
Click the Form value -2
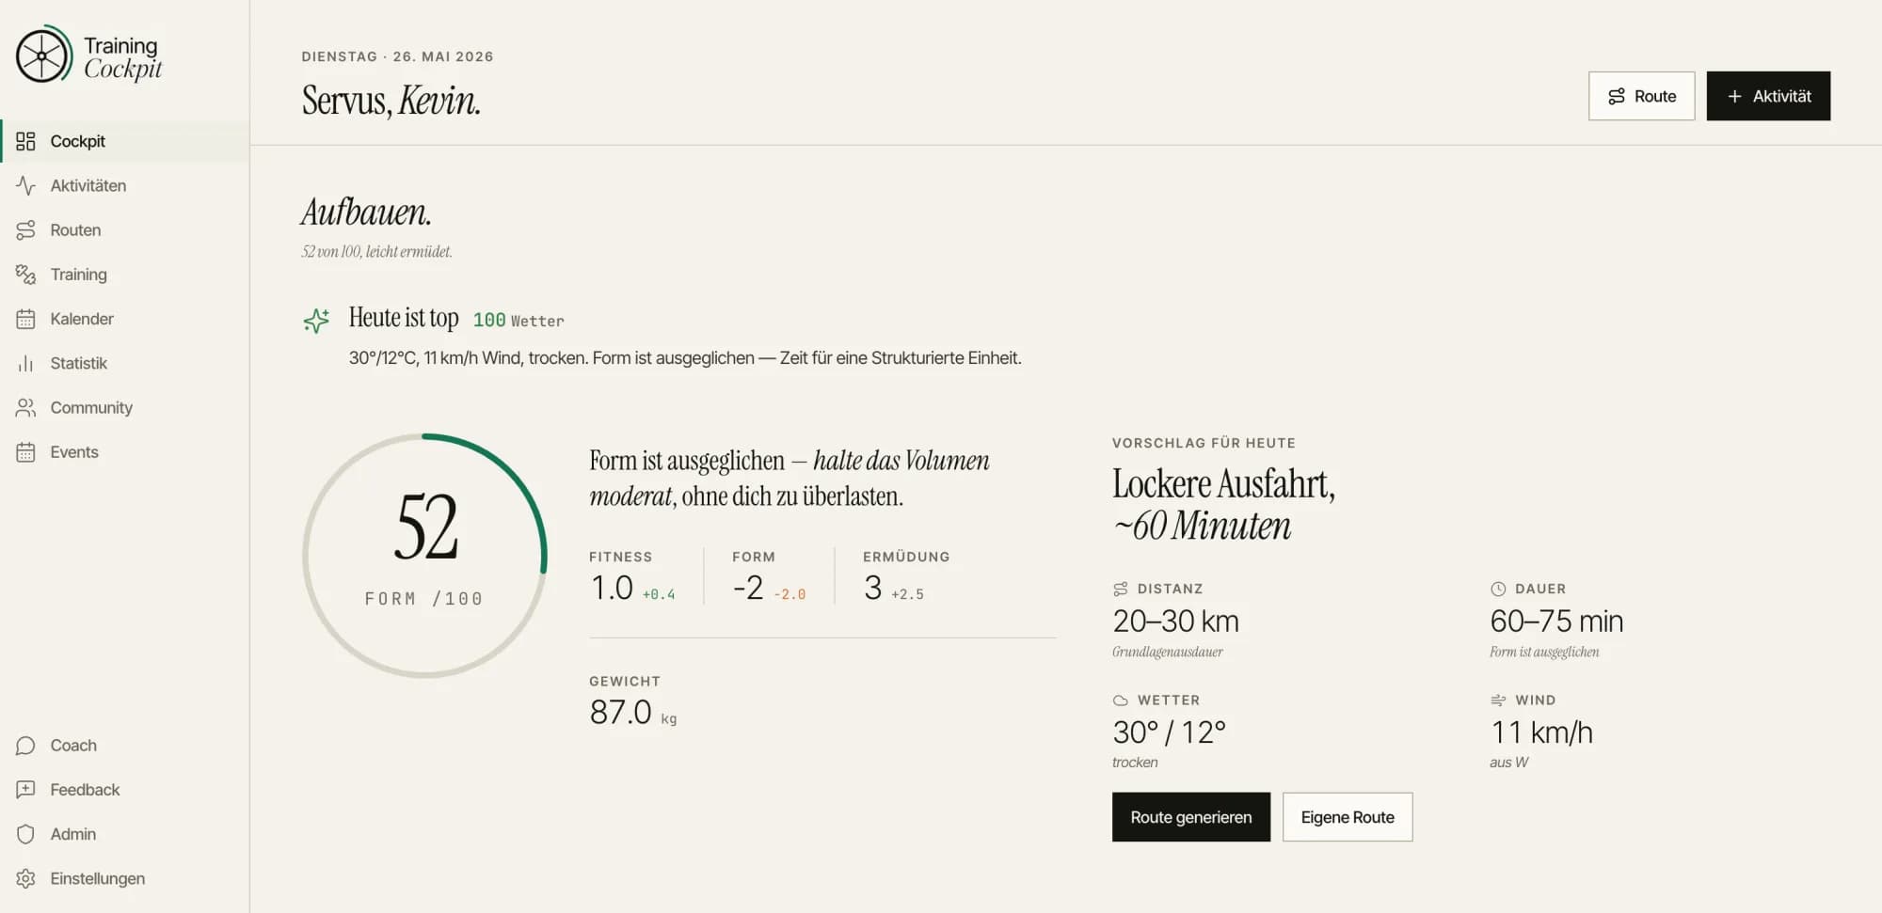pyautogui.click(x=748, y=588)
